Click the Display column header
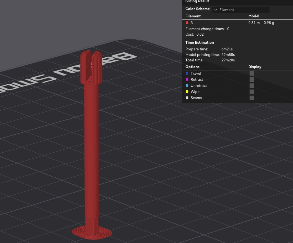This screenshot has width=293, height=243. coord(255,67)
